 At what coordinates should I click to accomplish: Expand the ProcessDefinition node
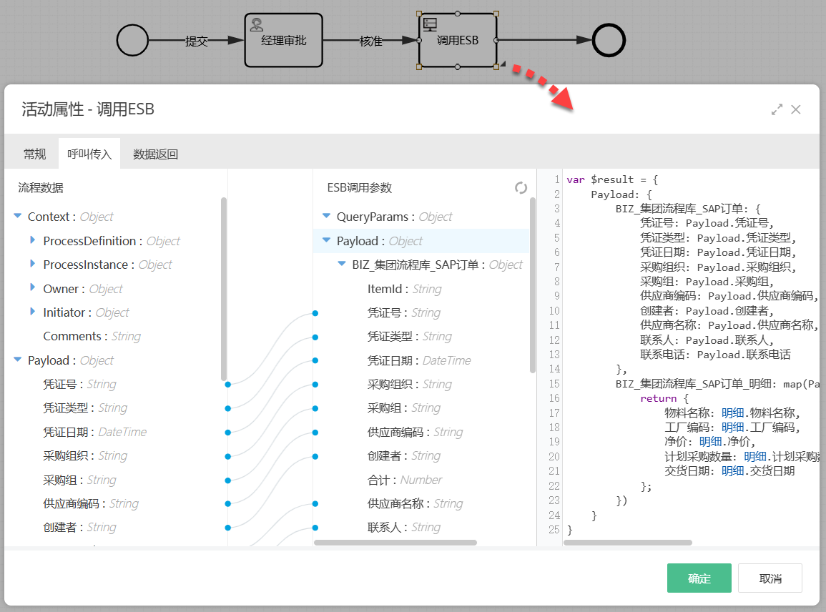tap(33, 241)
